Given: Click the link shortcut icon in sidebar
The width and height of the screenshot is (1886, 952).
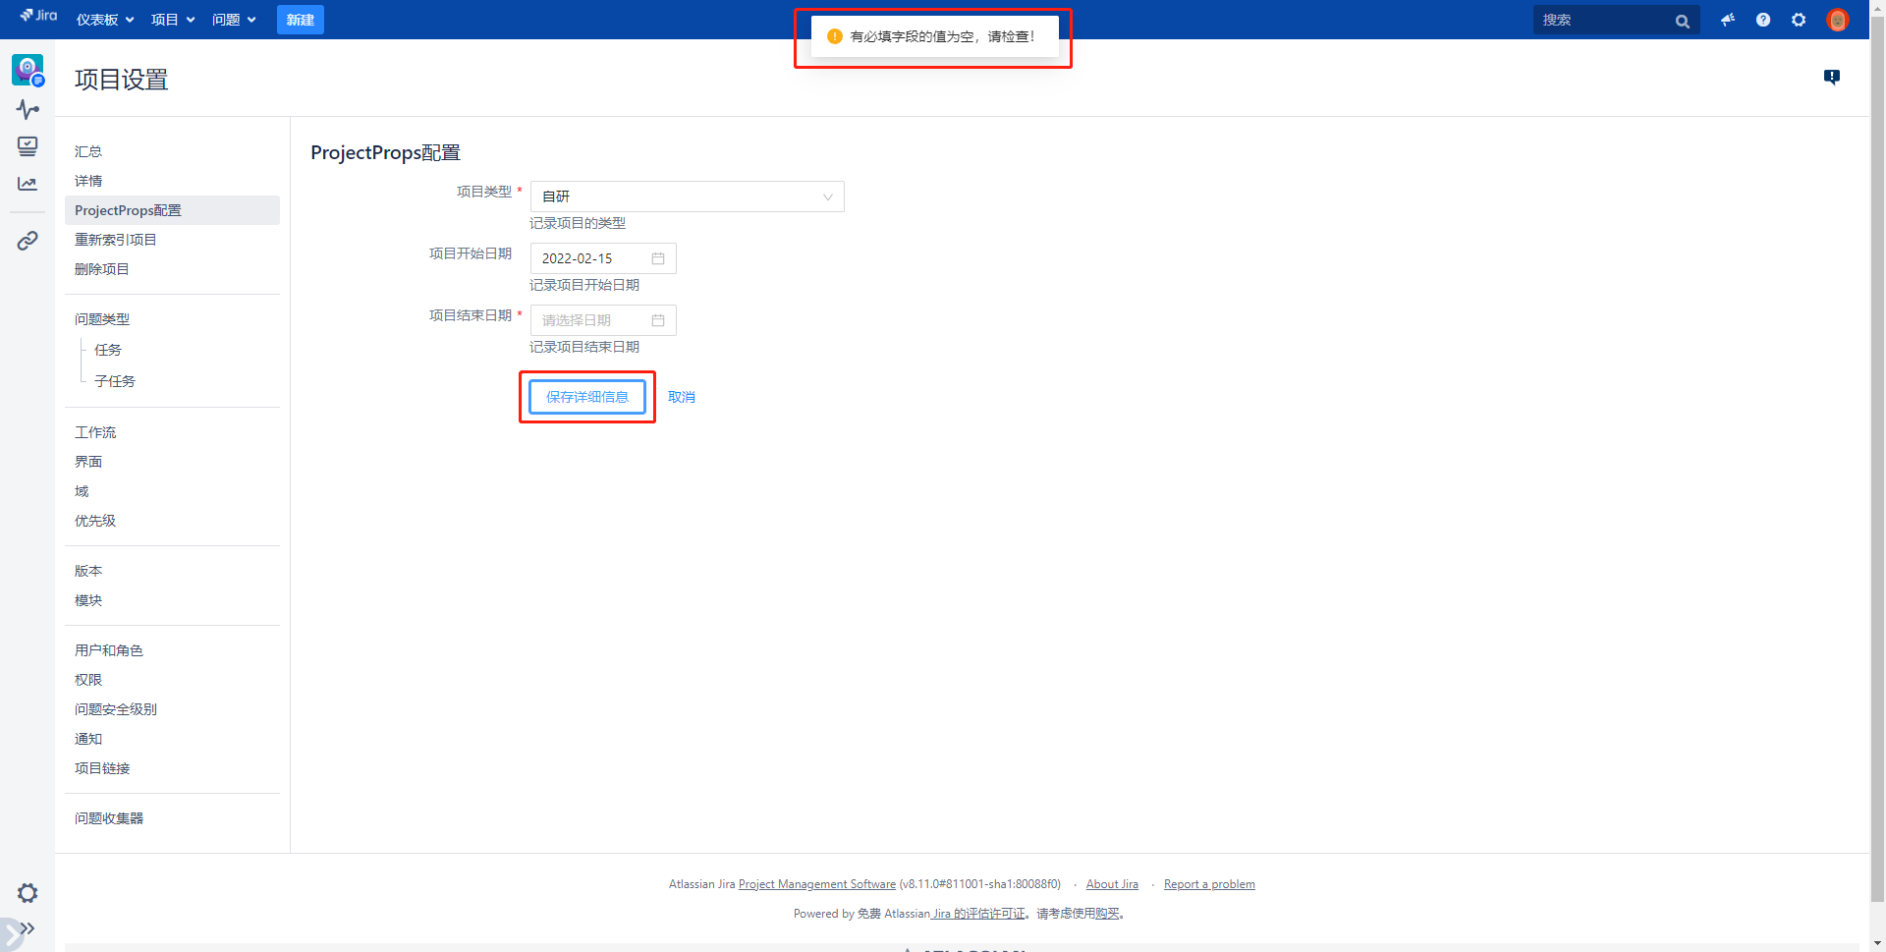Looking at the screenshot, I should (28, 241).
